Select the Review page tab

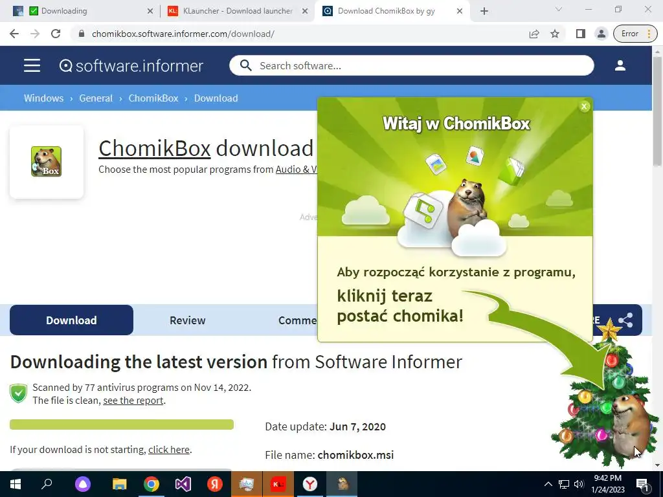[x=187, y=320]
